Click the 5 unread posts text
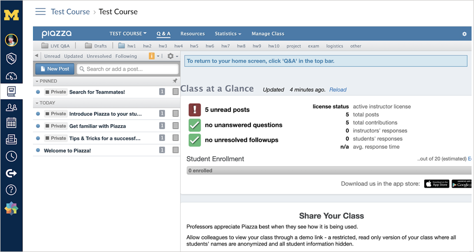Screen dimensions: 474x252 228,110
